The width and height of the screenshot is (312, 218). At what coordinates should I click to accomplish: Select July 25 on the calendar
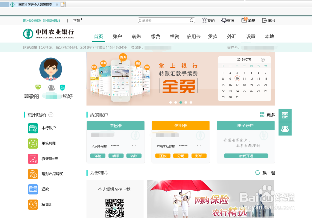tap(244, 91)
